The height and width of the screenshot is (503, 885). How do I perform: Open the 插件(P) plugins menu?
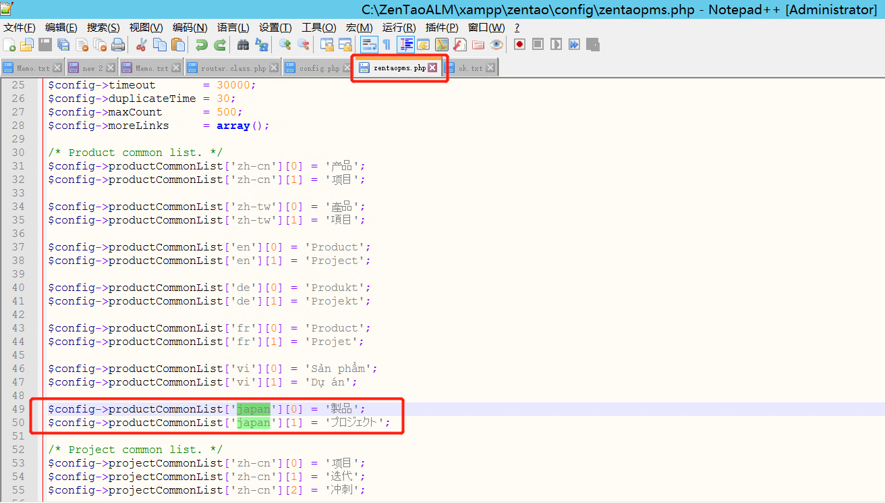442,28
